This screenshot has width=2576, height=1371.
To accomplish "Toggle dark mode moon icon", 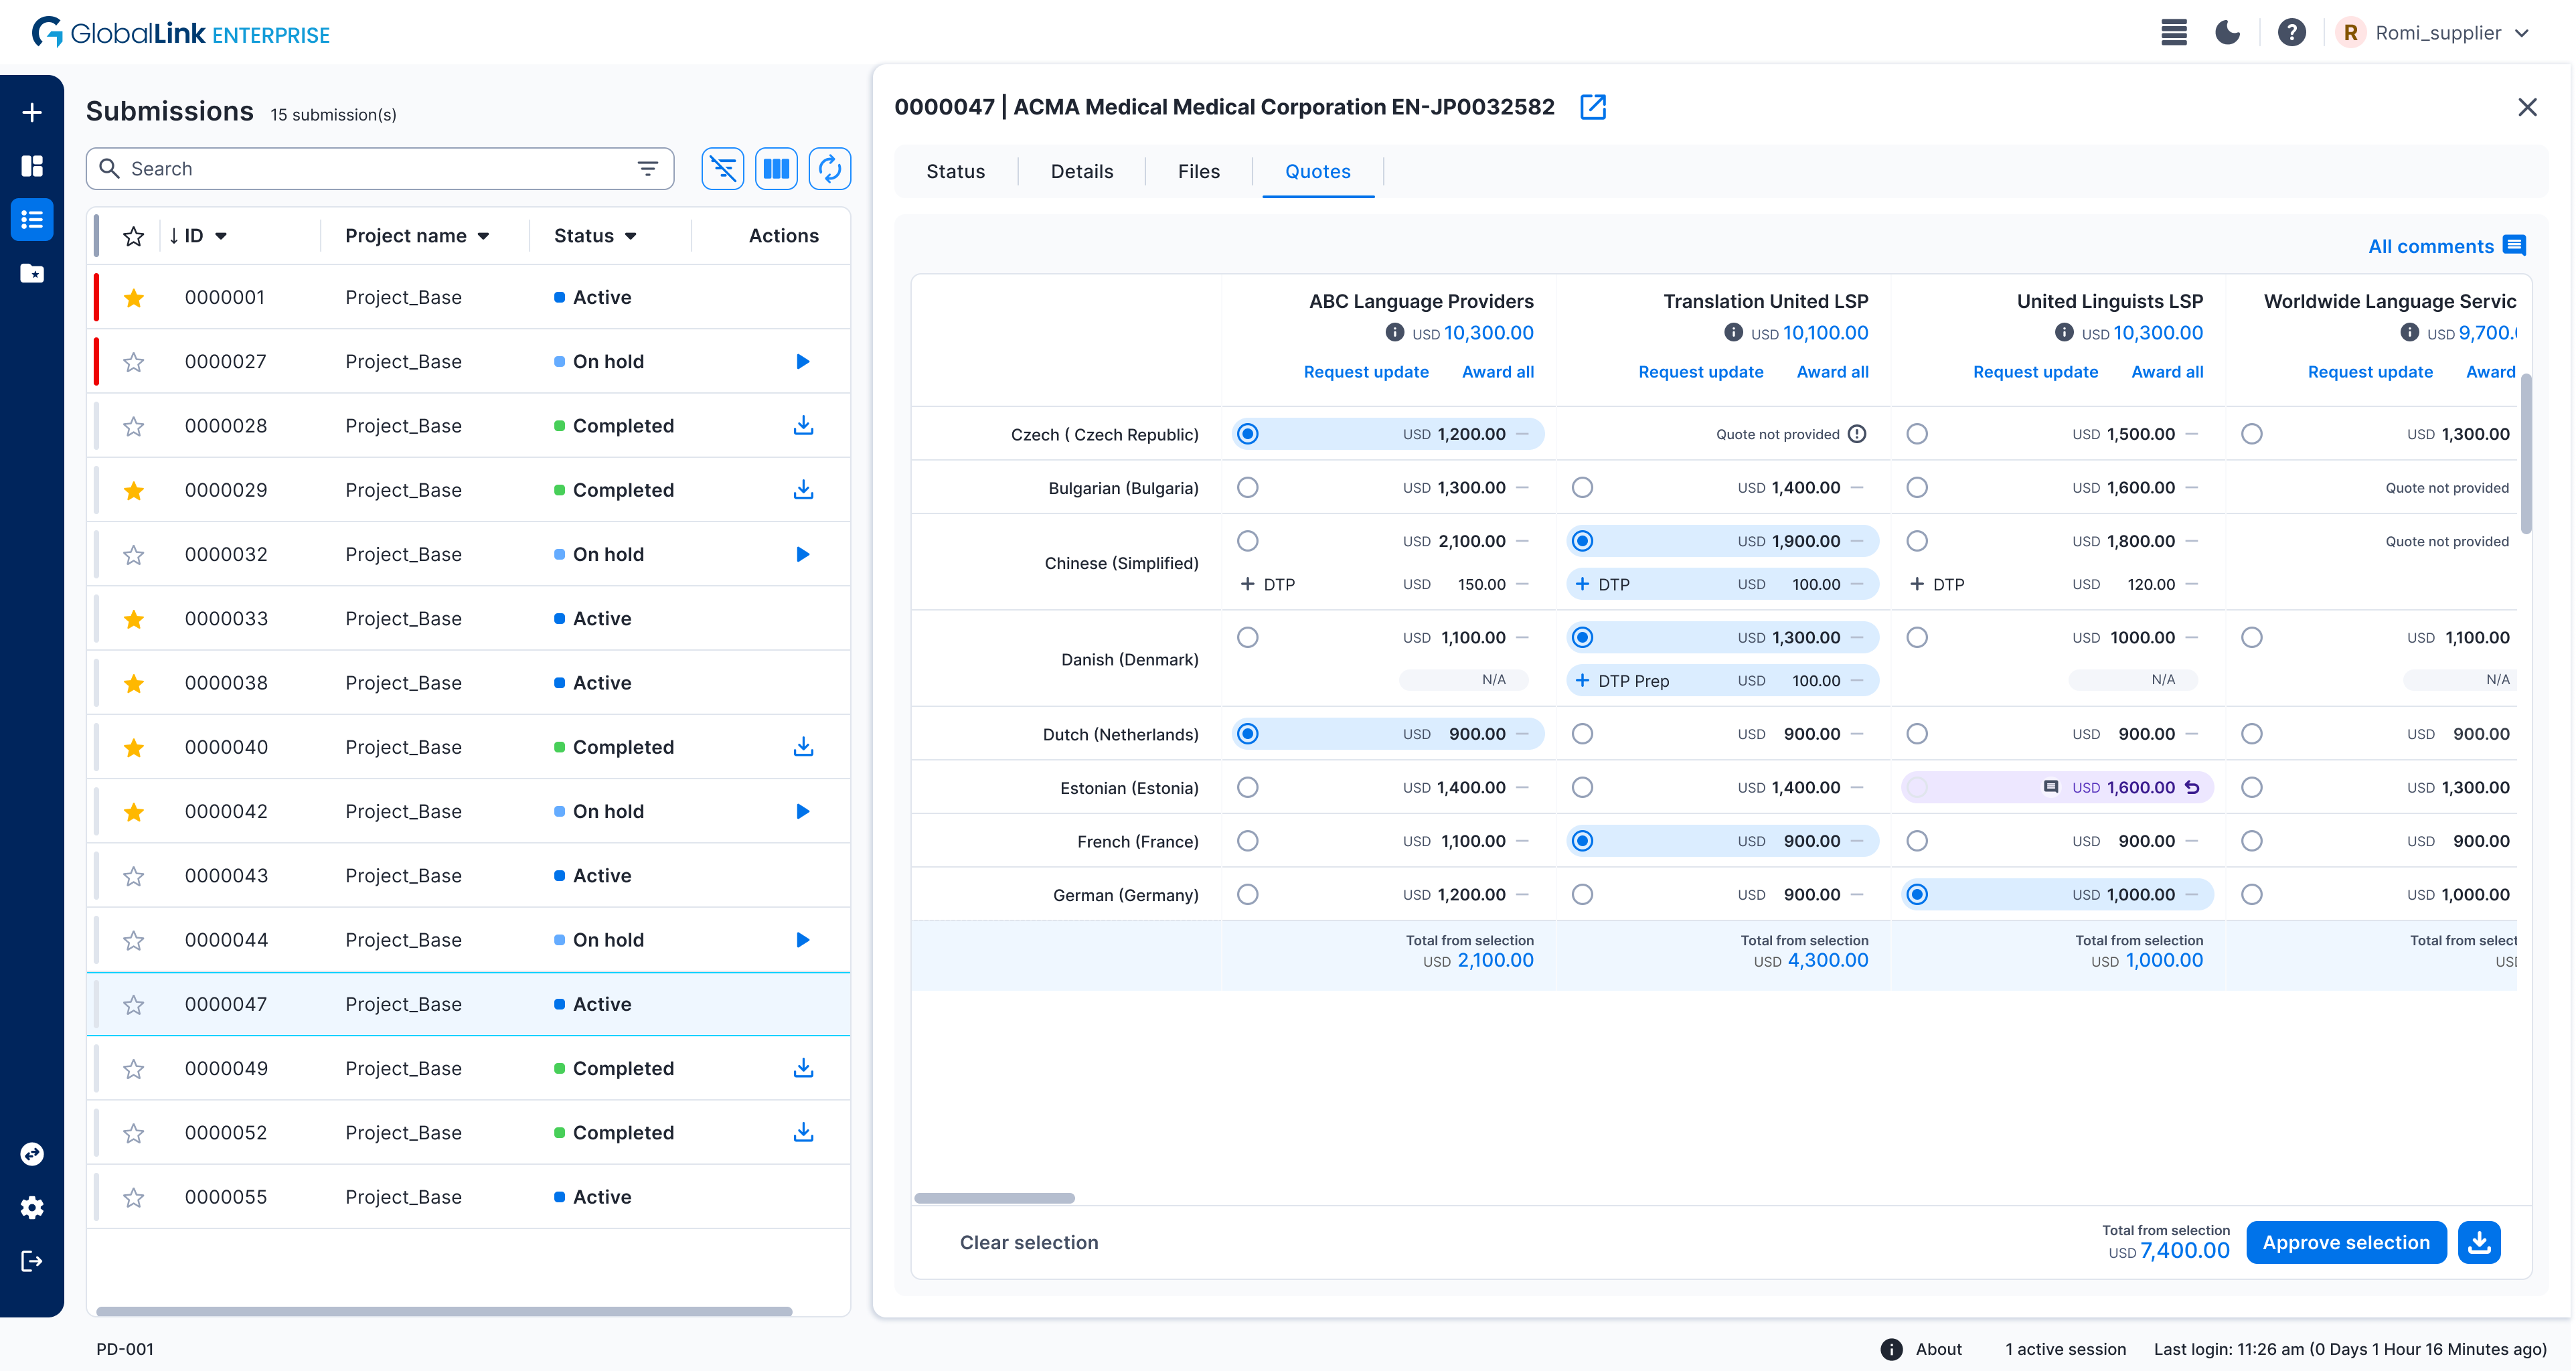I will point(2227,33).
